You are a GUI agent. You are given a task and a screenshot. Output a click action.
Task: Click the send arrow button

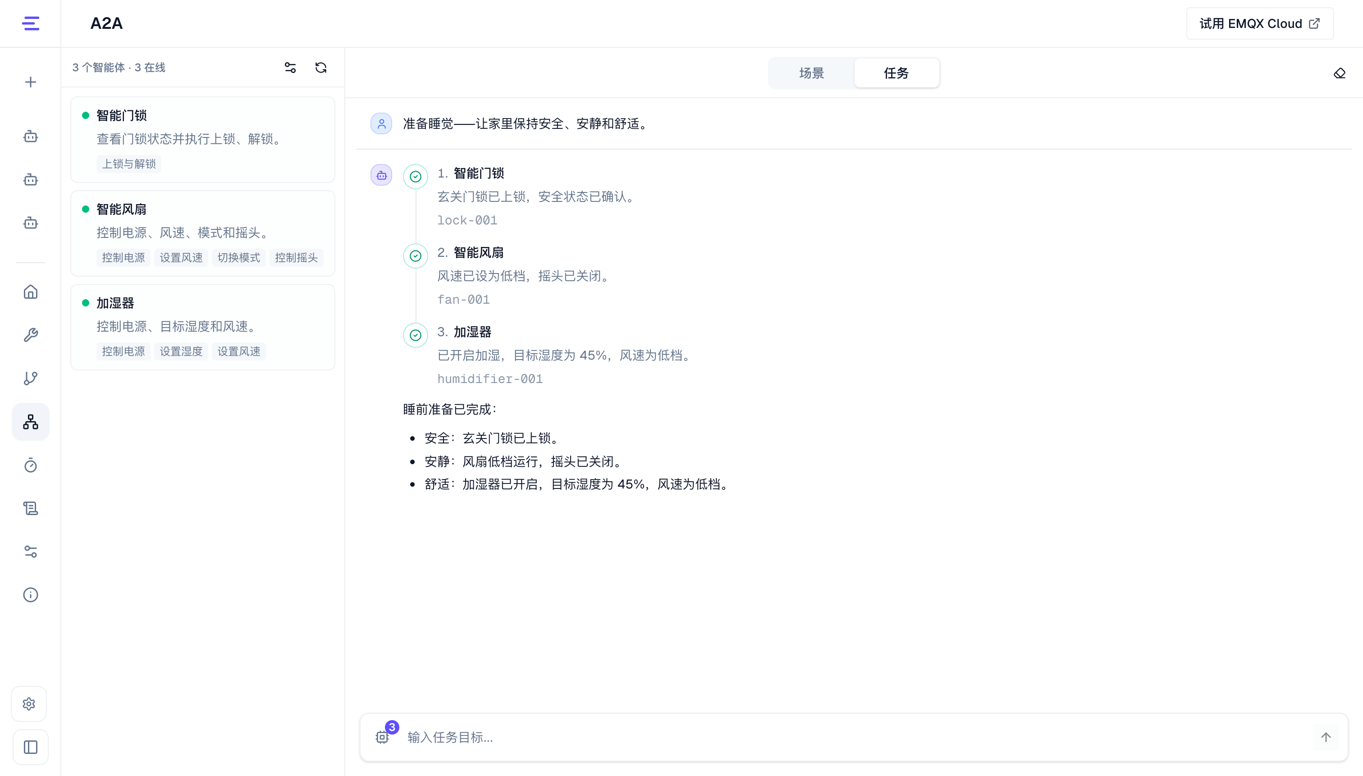[x=1326, y=737]
